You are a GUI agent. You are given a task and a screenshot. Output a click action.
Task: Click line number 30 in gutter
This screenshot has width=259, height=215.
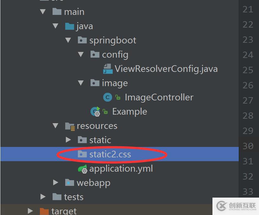[248, 146]
